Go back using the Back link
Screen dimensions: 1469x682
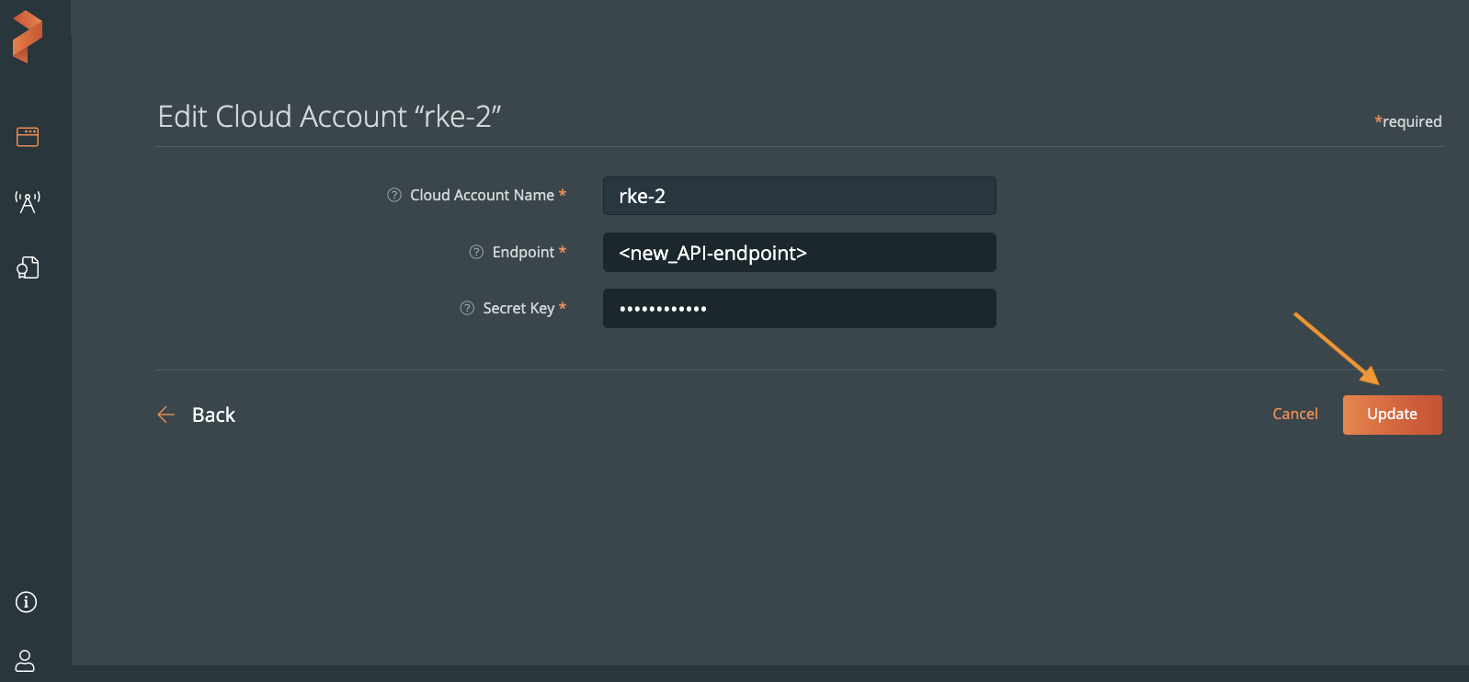213,415
